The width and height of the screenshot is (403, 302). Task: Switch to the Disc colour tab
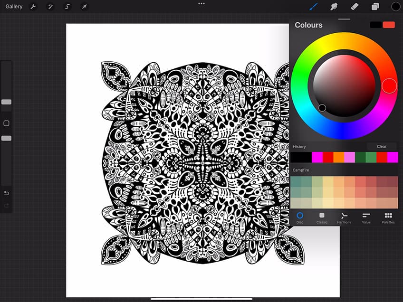(x=300, y=218)
